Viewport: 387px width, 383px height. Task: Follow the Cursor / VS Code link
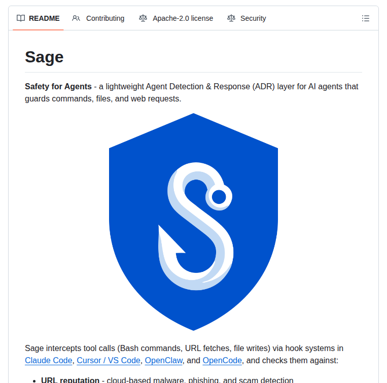[x=109, y=361]
